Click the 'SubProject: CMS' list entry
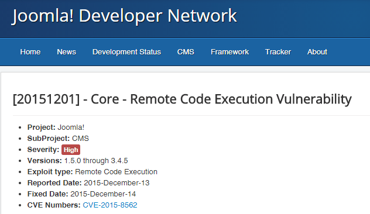 58,139
